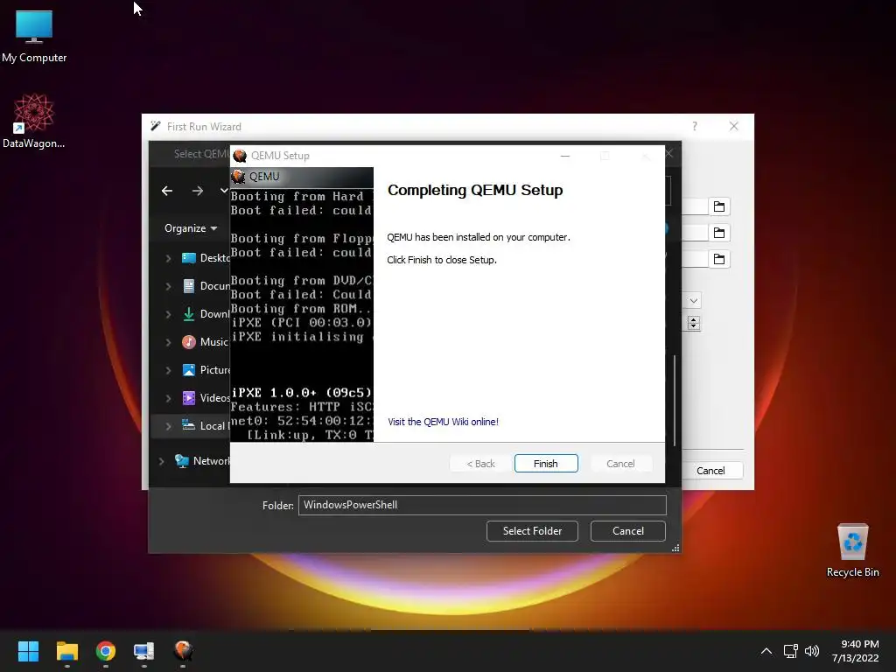
Task: Expand the Local Disk tree node
Action: (168, 426)
